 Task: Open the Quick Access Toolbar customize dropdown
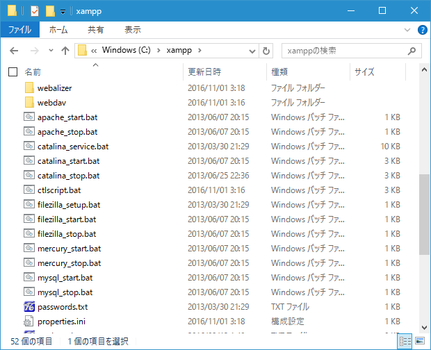(x=63, y=12)
